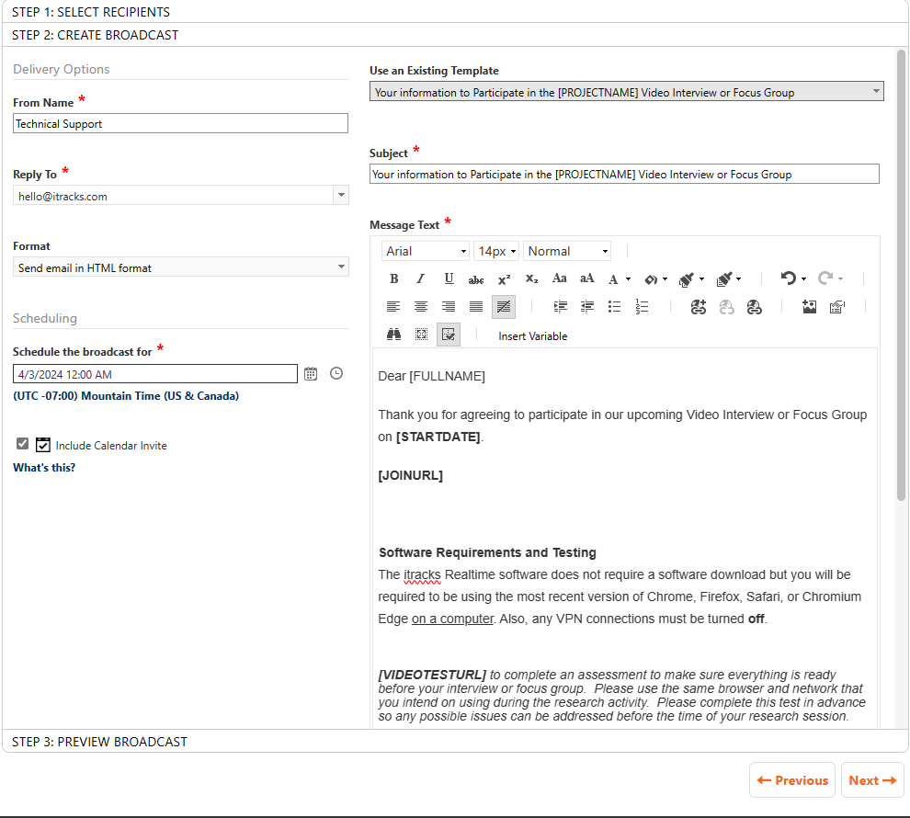The image size is (910, 818).
Task: Click the [JOINURL] variable in message
Action: tap(410, 476)
